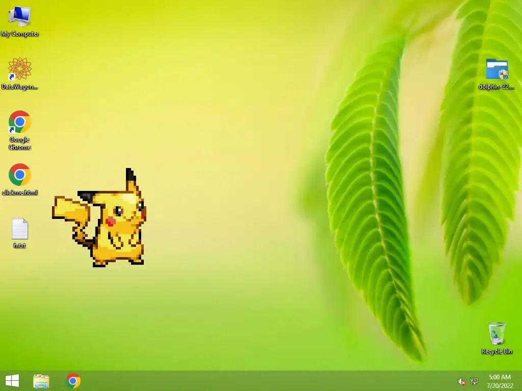Select the Google Chrome desktop shortcut
Screen dimensions: 522x391
[20, 122]
